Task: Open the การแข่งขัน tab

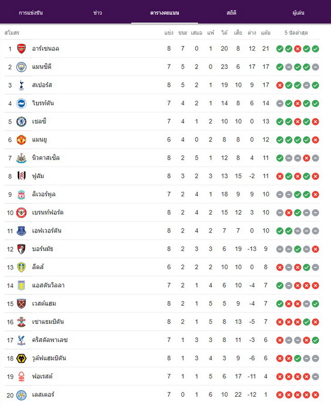Action: (x=31, y=13)
